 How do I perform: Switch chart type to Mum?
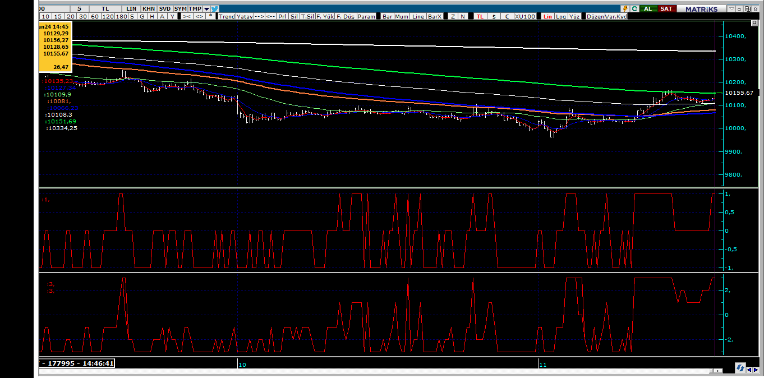[402, 16]
